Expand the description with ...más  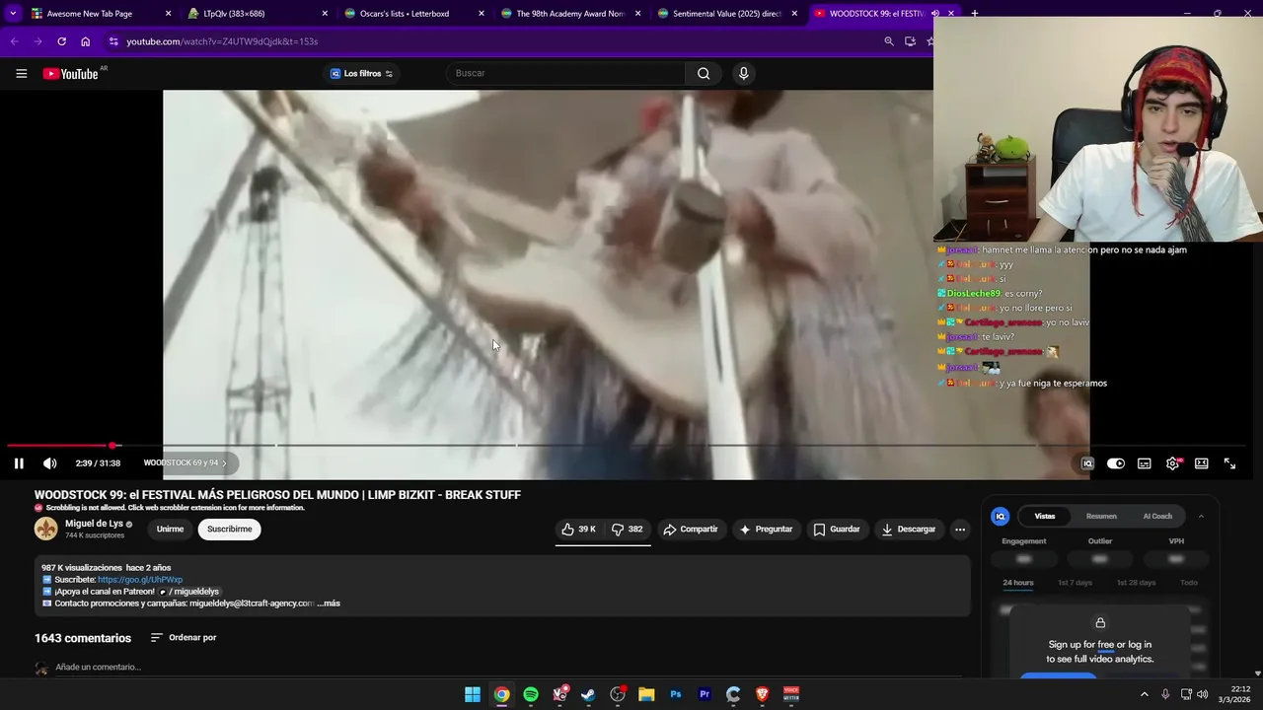[x=329, y=603]
